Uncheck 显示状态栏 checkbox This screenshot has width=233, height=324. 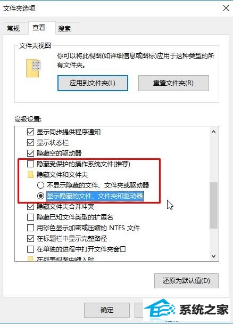pyautogui.click(x=30, y=143)
